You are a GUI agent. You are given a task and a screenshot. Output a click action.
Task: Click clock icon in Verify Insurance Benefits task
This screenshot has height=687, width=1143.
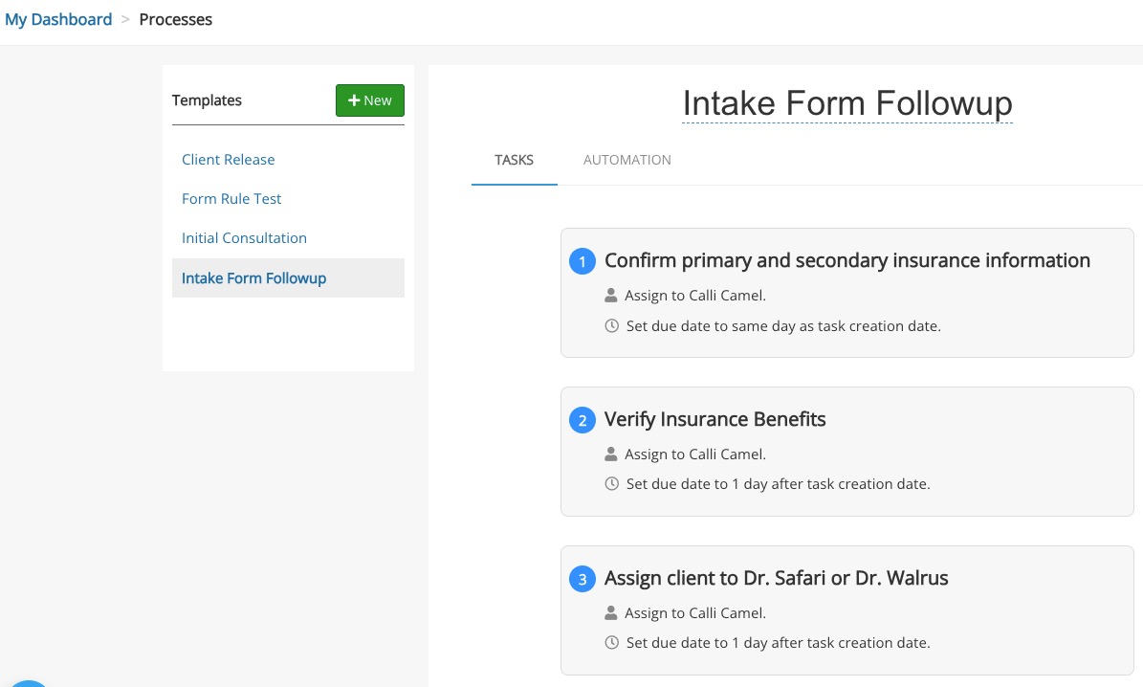(x=612, y=484)
